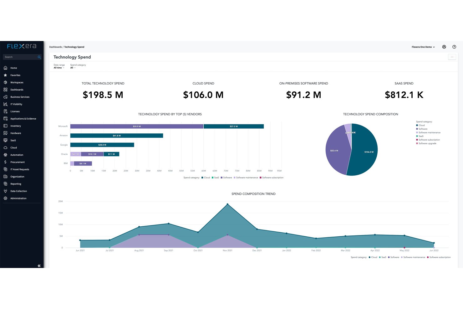This screenshot has width=463, height=309.
Task: Follow the Dashboards breadcrumb link
Action: [x=55, y=47]
